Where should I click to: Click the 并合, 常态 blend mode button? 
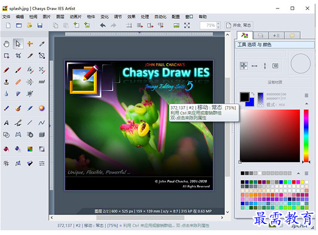pos(239,25)
